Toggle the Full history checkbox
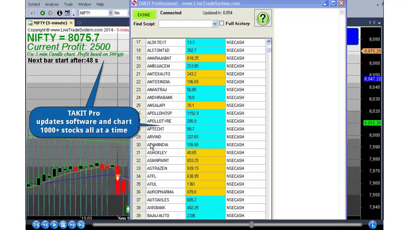The width and height of the screenshot is (409, 230). click(221, 23)
